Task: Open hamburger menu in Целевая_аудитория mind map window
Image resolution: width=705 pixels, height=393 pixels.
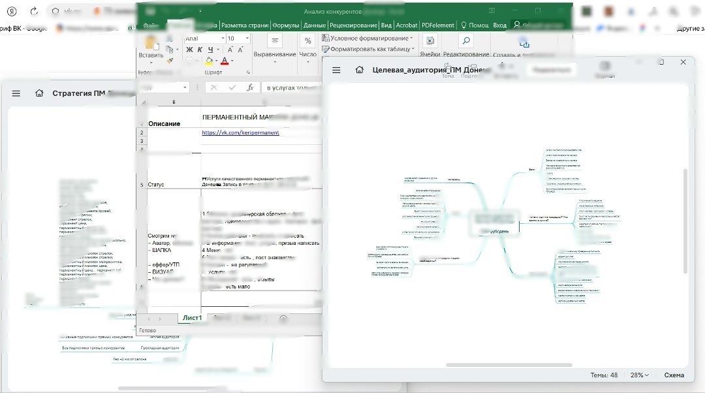Action: (336, 70)
